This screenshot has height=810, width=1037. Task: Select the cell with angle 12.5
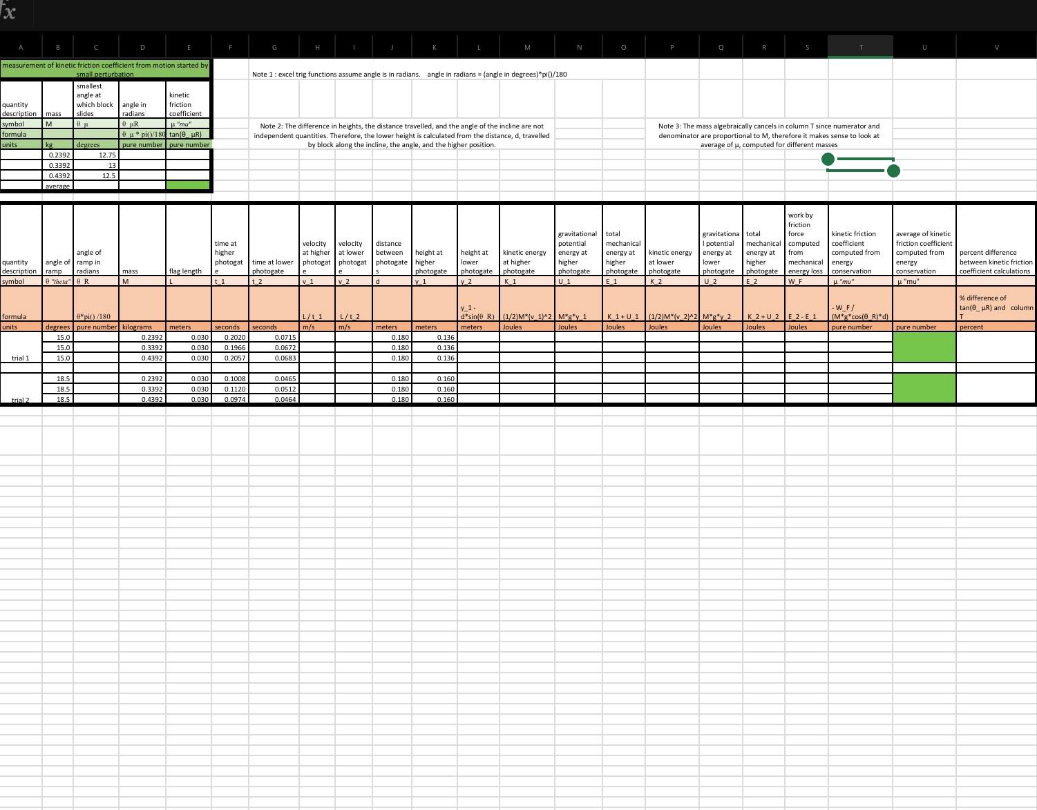point(96,176)
